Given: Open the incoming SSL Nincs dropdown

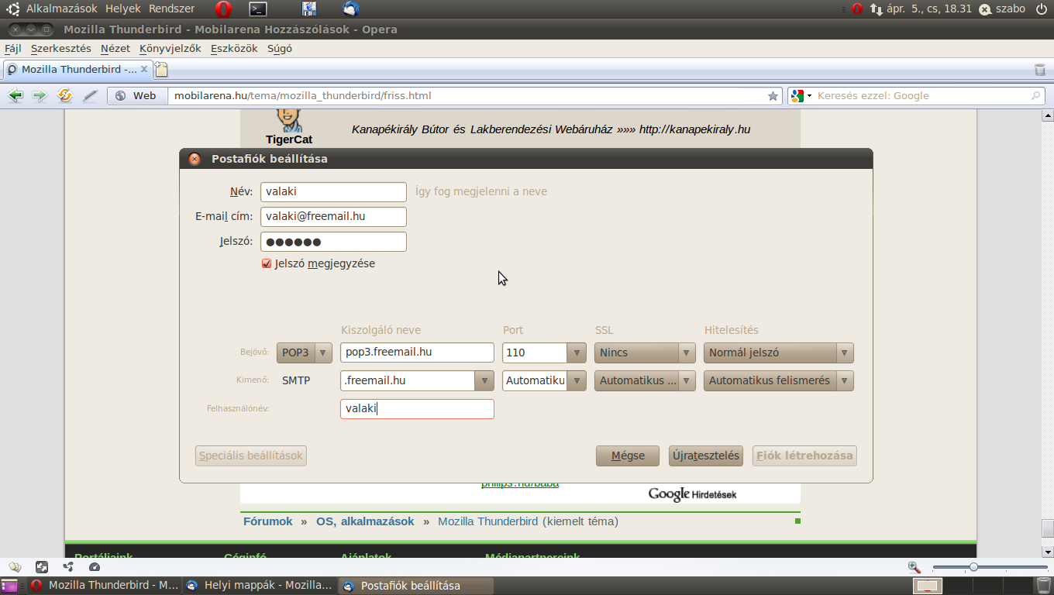Looking at the screenshot, I should (x=645, y=353).
